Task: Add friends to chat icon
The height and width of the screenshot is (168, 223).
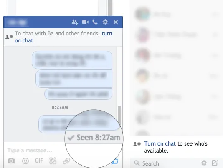Action: [75, 22]
